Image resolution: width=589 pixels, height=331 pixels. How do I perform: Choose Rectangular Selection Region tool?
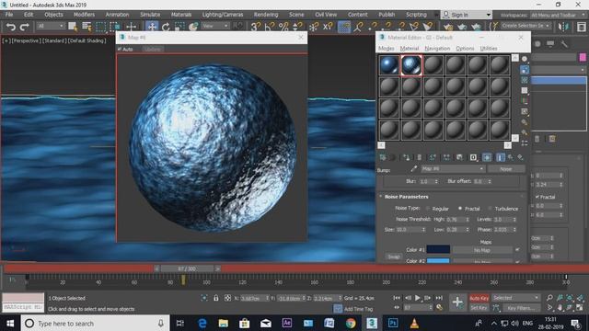(x=100, y=27)
